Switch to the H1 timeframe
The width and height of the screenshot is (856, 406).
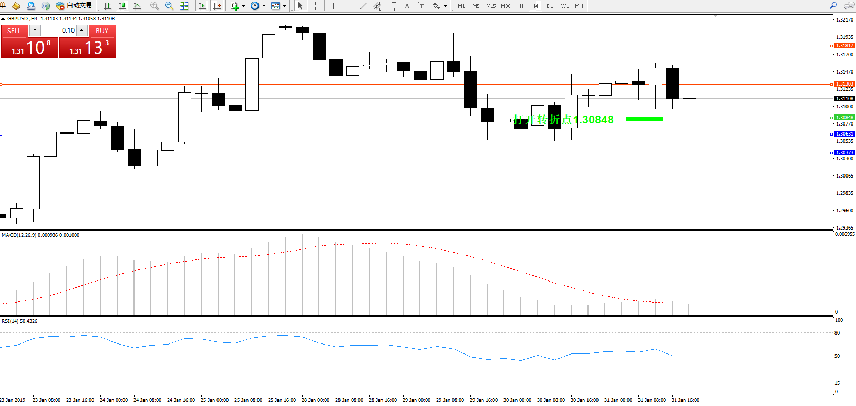520,6
